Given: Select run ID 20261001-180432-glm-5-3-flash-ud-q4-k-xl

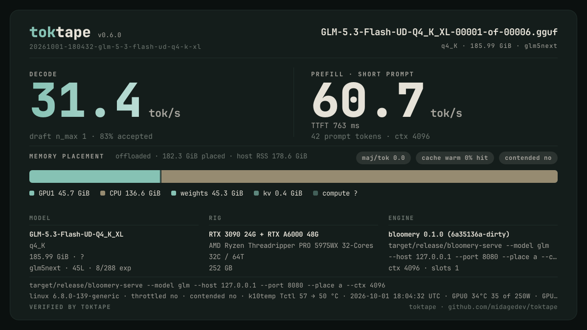Looking at the screenshot, I should (115, 47).
